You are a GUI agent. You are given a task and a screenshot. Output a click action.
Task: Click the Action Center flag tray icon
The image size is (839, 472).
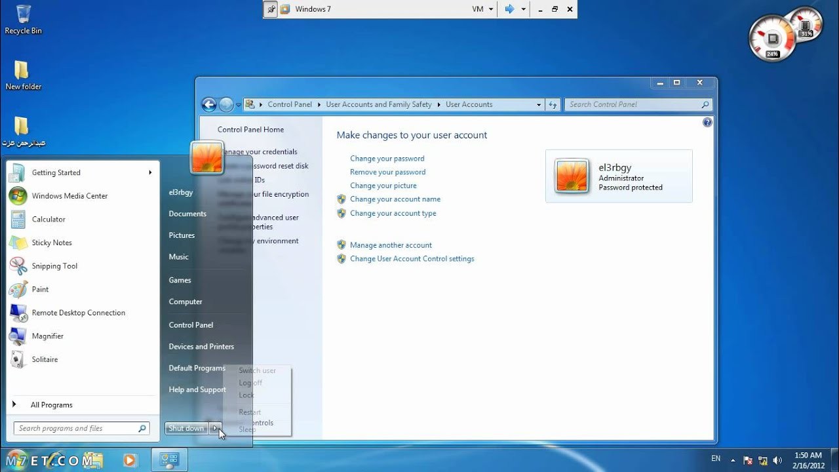[748, 460]
